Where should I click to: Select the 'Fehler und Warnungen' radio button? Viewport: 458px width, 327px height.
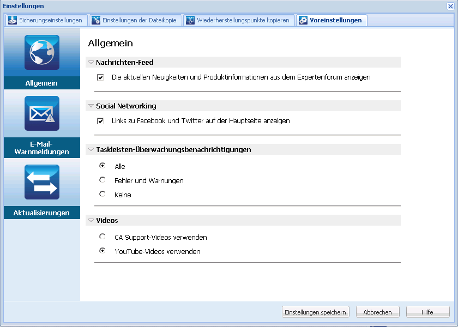pyautogui.click(x=102, y=180)
